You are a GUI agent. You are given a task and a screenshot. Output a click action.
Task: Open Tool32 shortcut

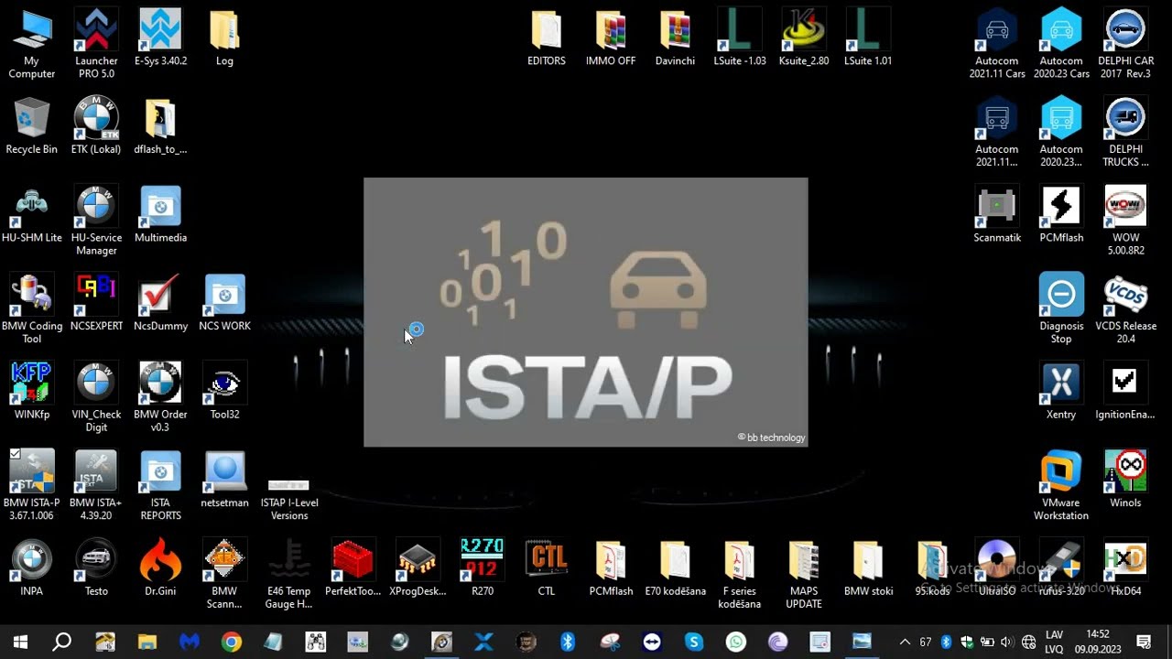coord(224,391)
